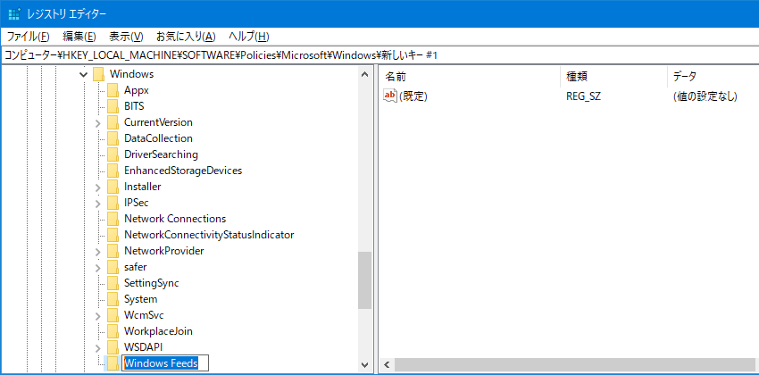Select the WorkplaceJoin key label
The width and height of the screenshot is (759, 375).
(158, 331)
